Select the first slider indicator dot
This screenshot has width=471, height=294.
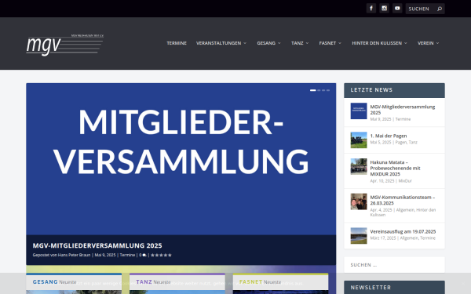tap(312, 90)
